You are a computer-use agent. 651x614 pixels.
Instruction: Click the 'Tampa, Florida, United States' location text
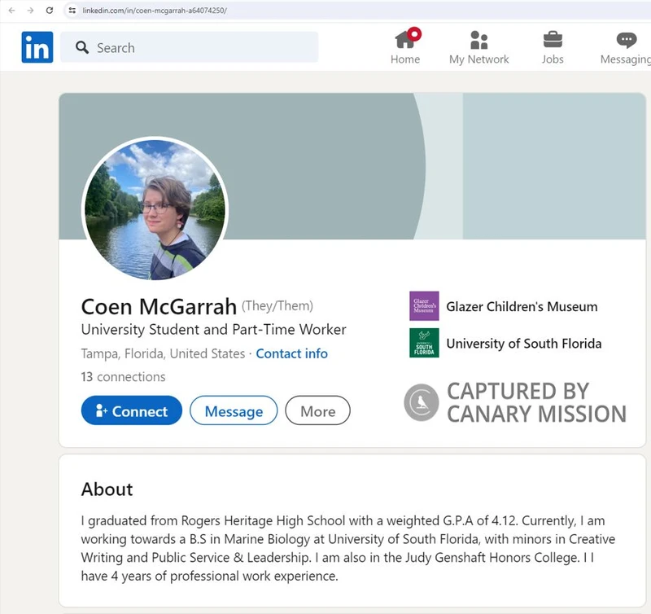(x=163, y=353)
